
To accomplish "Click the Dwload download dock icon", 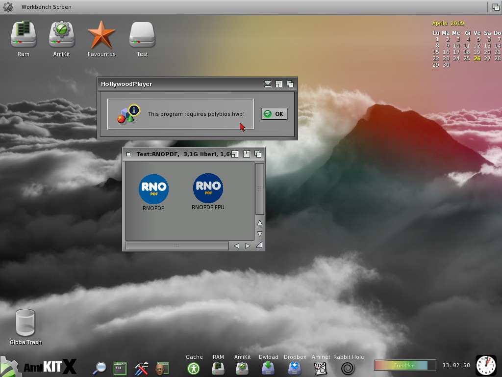I will [268, 368].
